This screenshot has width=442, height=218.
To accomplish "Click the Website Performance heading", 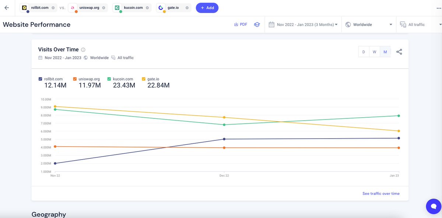I will (x=36, y=25).
